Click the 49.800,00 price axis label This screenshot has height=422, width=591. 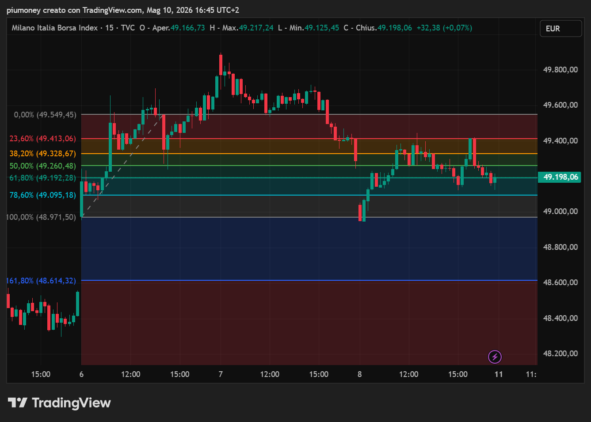560,70
